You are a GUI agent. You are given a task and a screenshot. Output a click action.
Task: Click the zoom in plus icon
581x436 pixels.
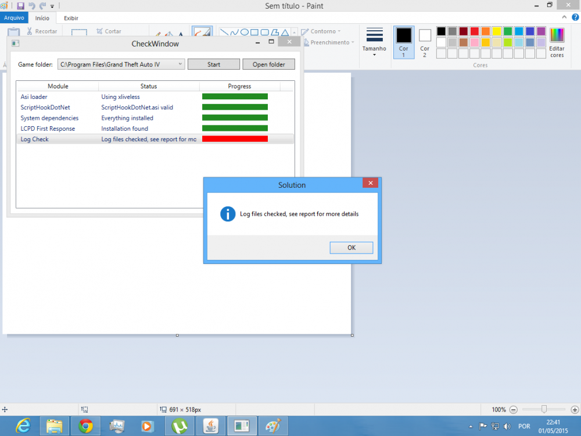coord(575,410)
